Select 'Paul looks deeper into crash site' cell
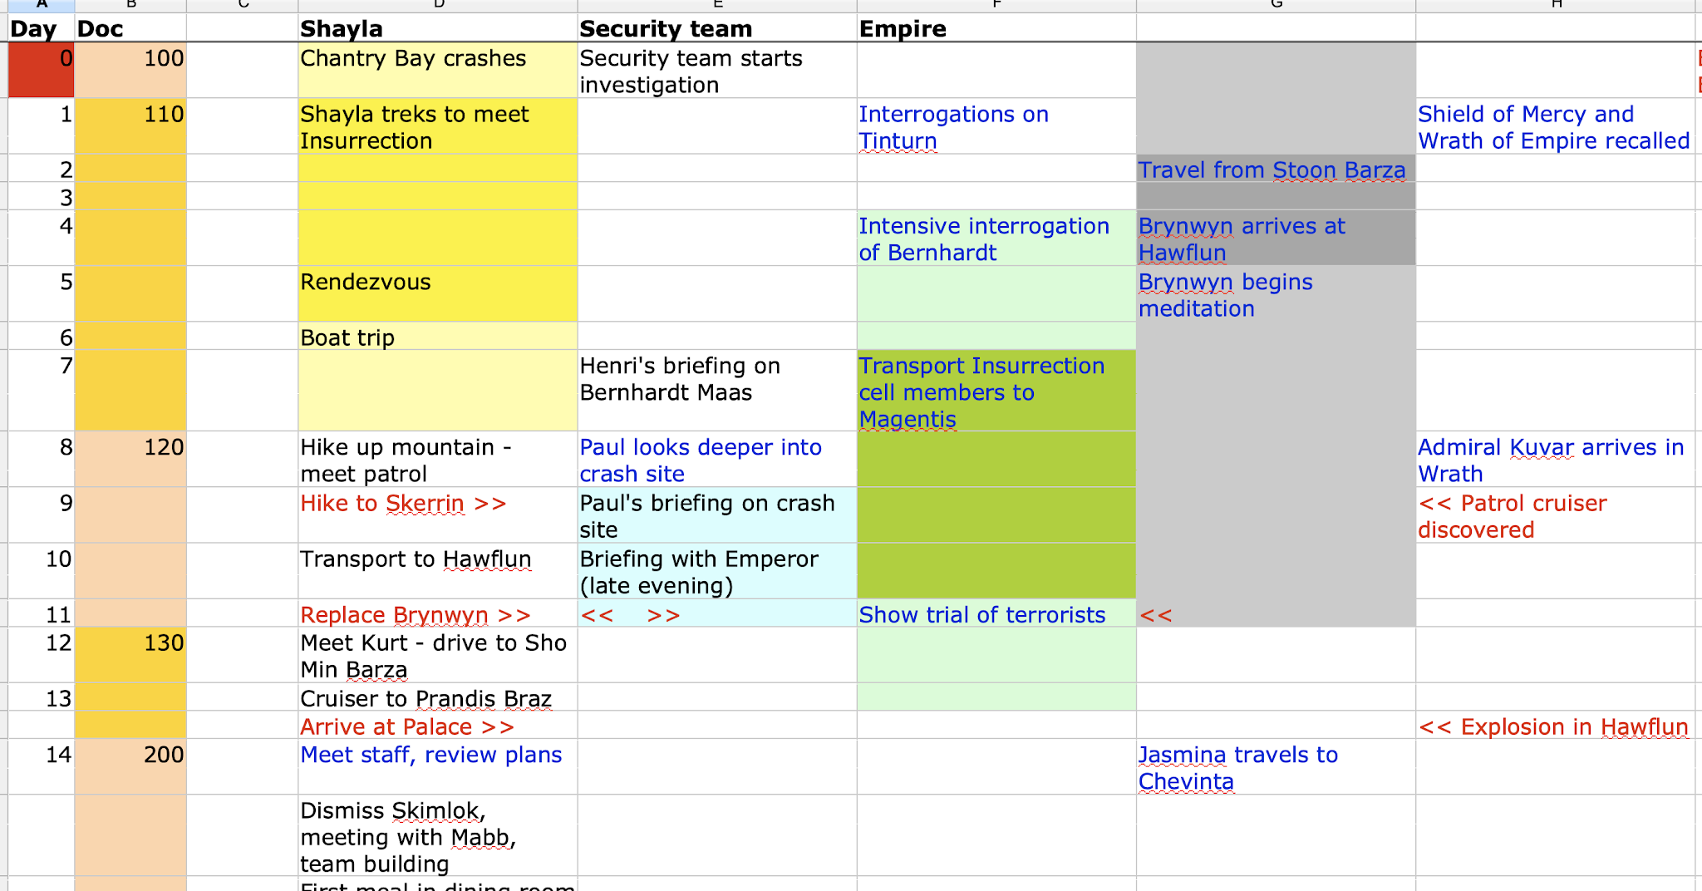This screenshot has height=891, width=1702. (717, 459)
